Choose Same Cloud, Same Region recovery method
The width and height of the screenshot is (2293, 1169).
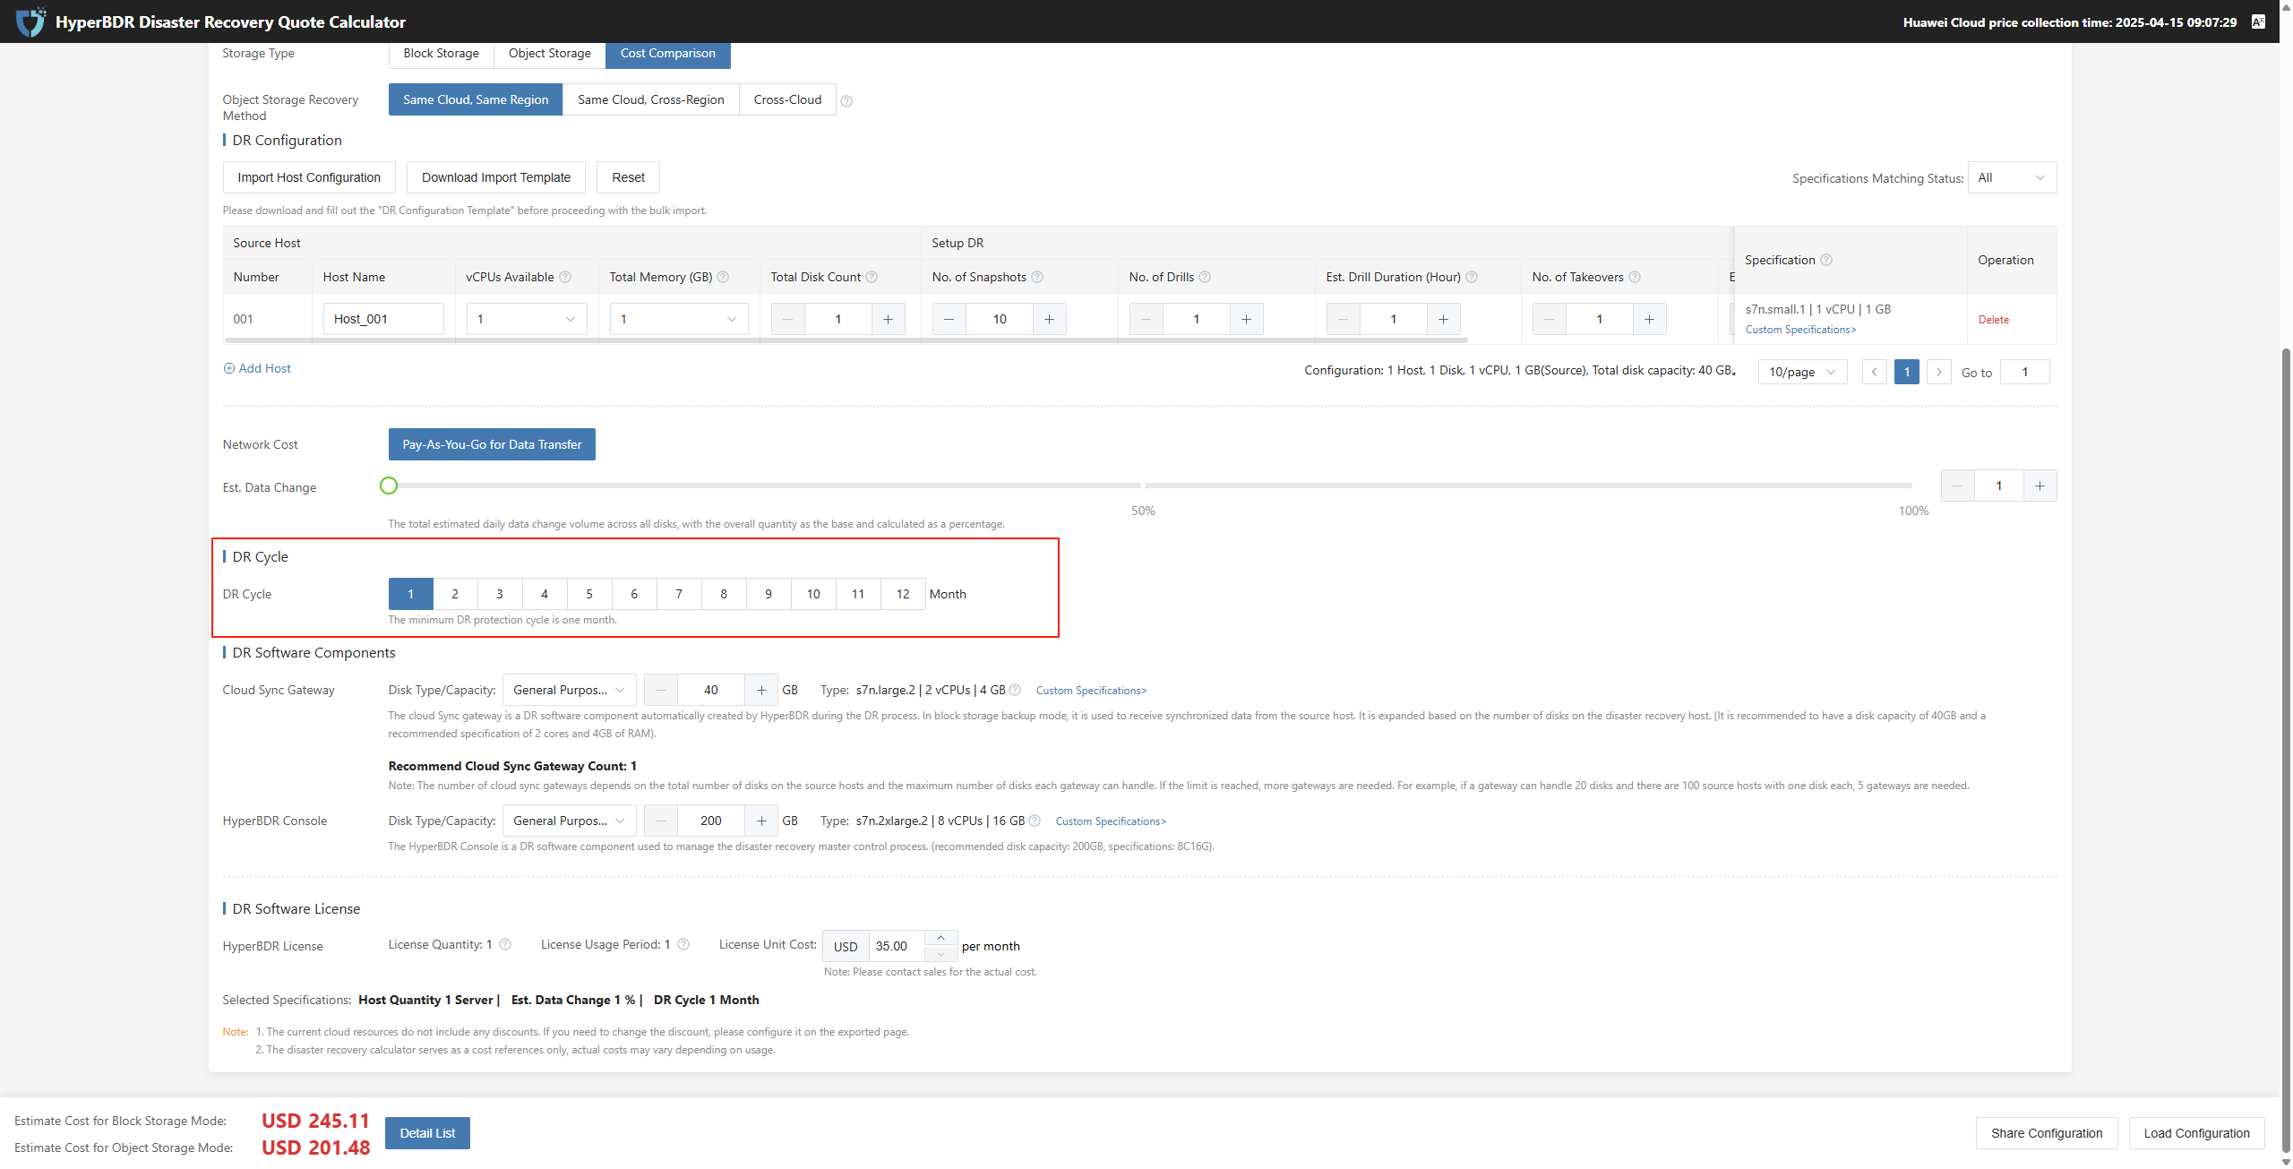point(476,100)
